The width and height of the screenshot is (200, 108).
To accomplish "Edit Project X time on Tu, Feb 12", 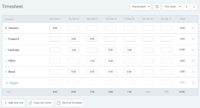I will pyautogui.click(x=74, y=39).
